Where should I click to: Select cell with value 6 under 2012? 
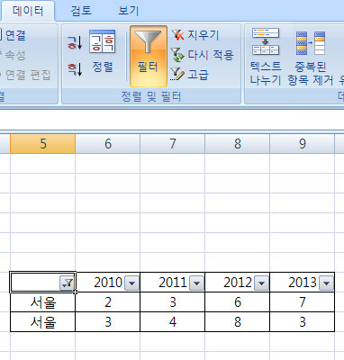pos(238,302)
